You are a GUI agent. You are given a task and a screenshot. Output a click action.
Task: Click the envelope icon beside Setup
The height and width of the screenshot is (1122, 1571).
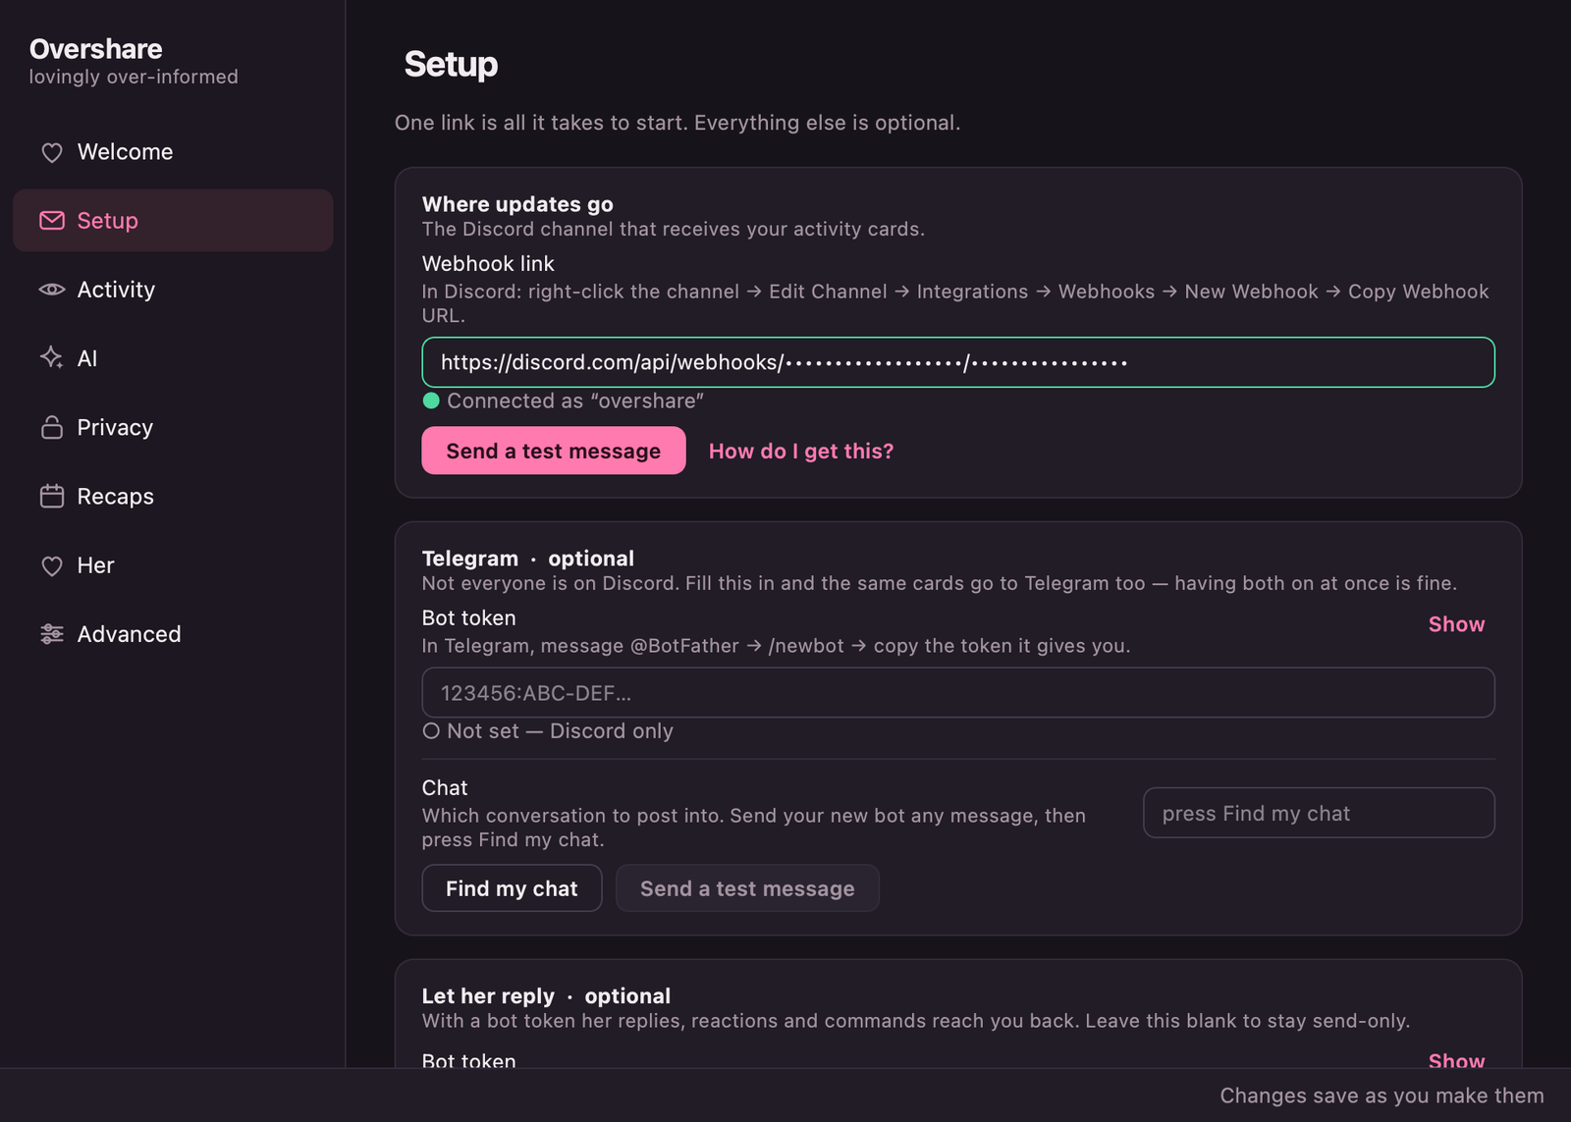(x=52, y=221)
